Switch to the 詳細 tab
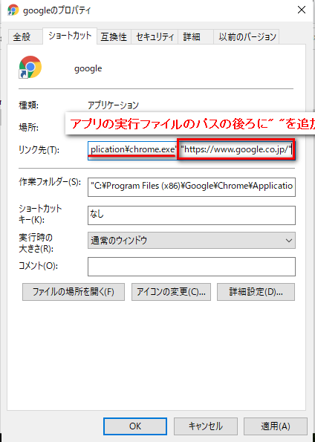This screenshot has width=315, height=442. [x=195, y=37]
